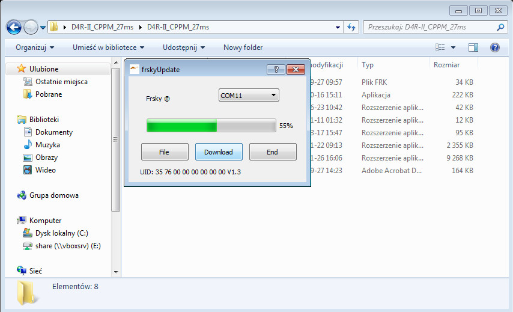
Task: Click the frskyUpdate title bar icon
Action: tap(134, 69)
